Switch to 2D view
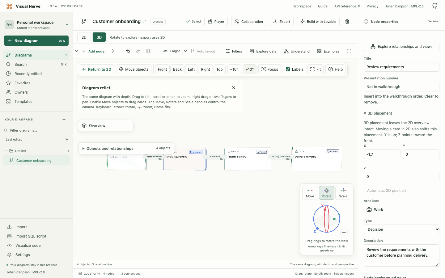 (x=84, y=37)
